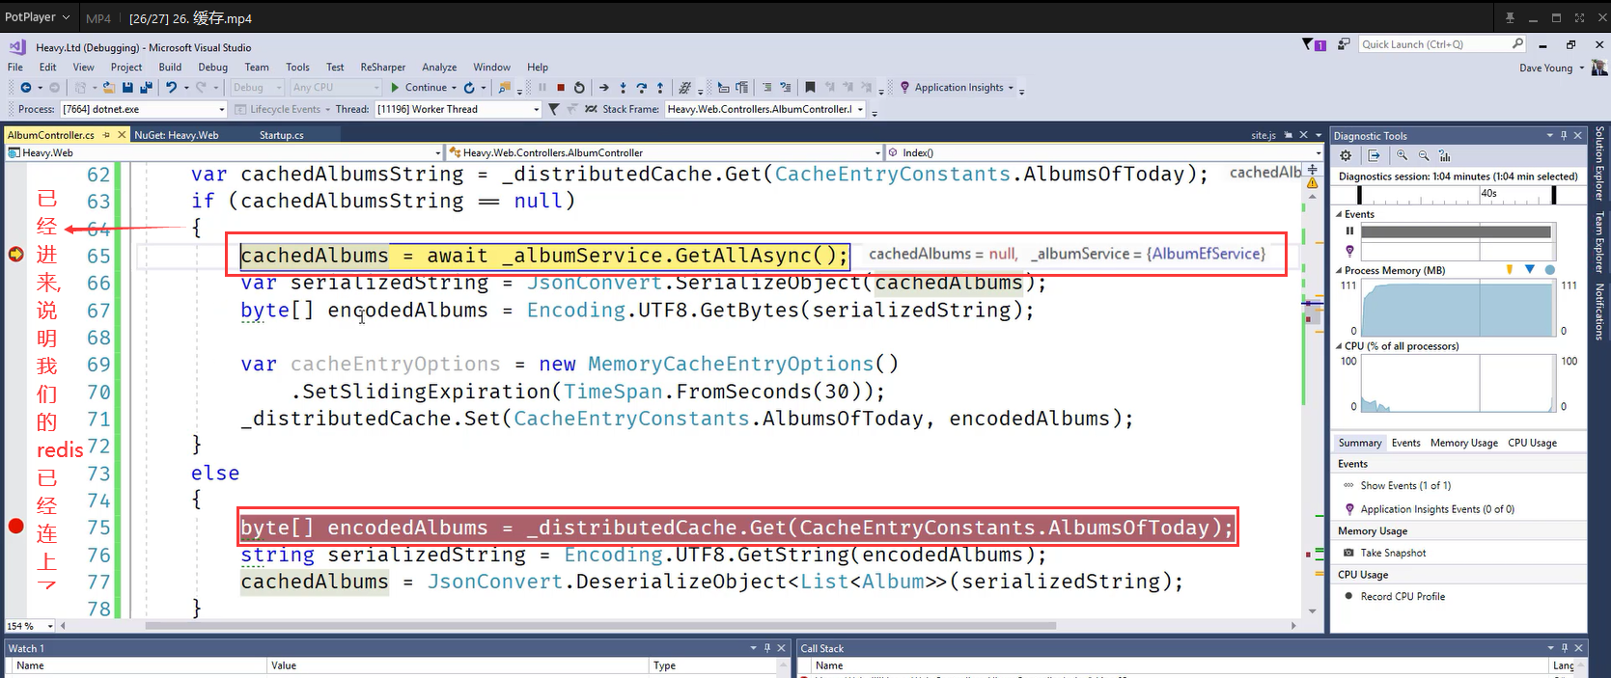
Task: Click the Undo icon
Action: coord(171,87)
